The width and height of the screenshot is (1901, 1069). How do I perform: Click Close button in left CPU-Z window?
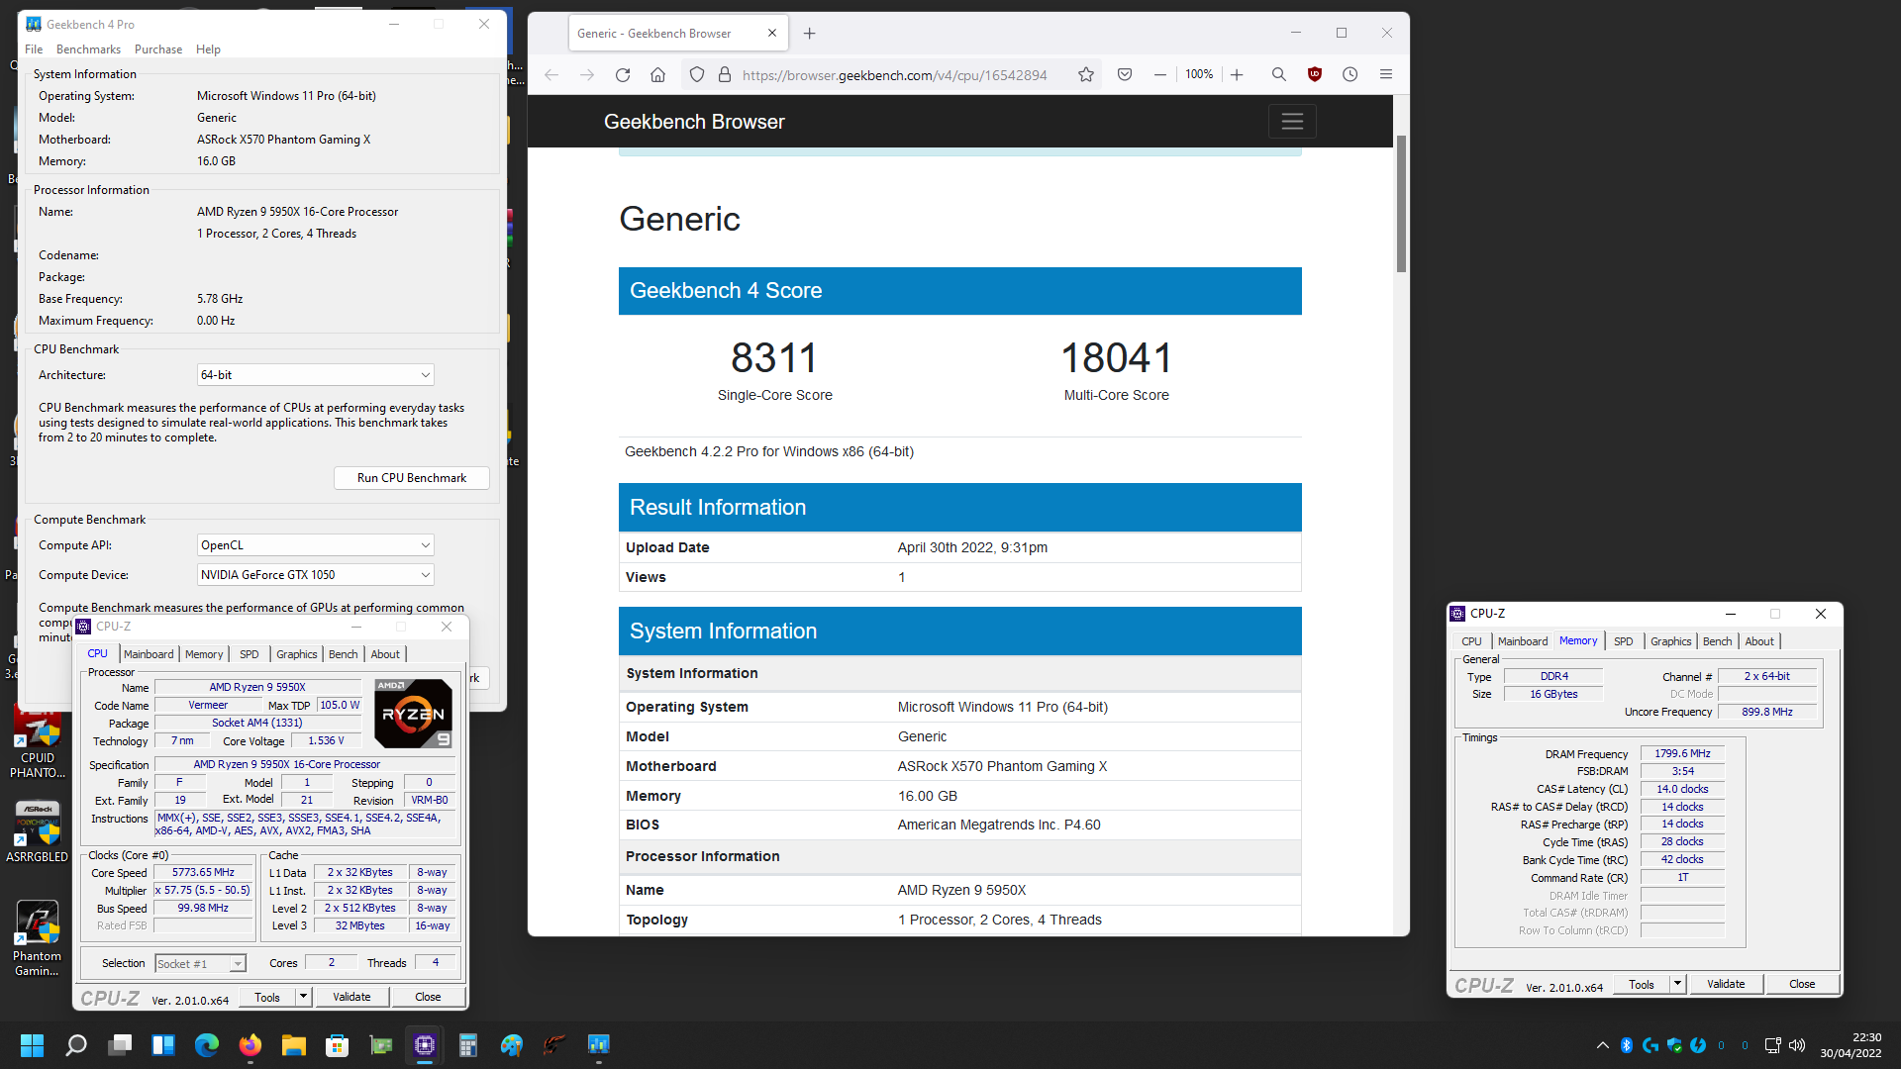[428, 997]
